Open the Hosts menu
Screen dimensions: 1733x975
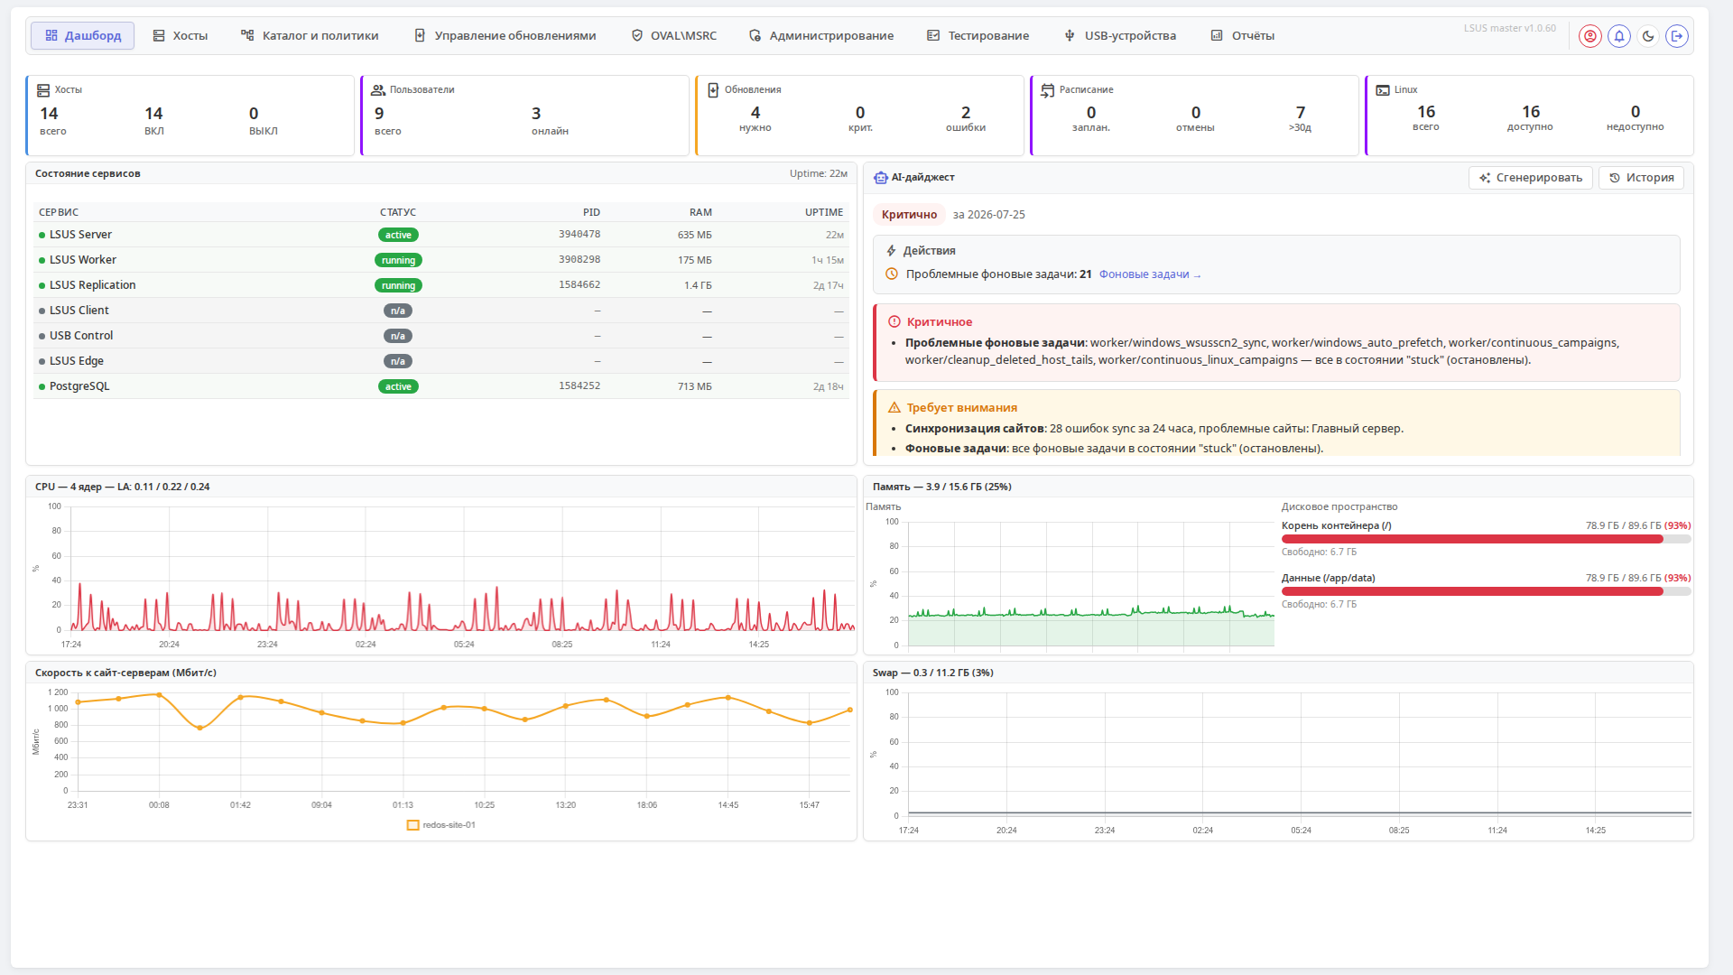point(181,36)
